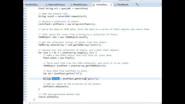
Task: Click the "// TODO Auto-generated method stub" comment
Action: (x=59, y=94)
